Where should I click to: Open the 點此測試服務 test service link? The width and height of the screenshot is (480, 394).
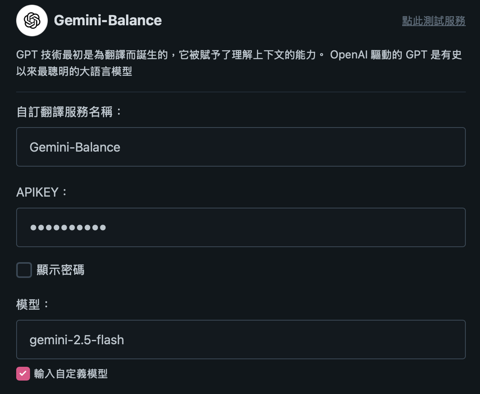(x=433, y=21)
